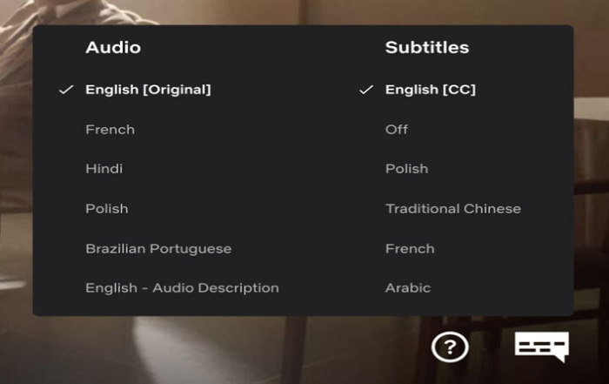Select English [Original] audio track
Viewport: 609px width, 384px height.
(148, 89)
